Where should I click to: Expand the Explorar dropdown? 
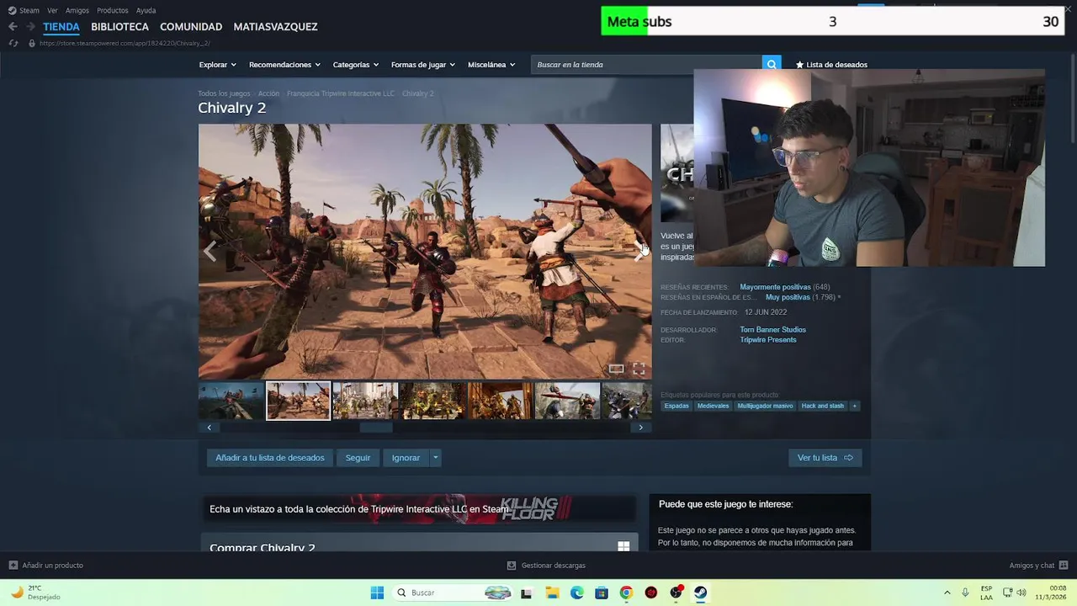pyautogui.click(x=217, y=65)
